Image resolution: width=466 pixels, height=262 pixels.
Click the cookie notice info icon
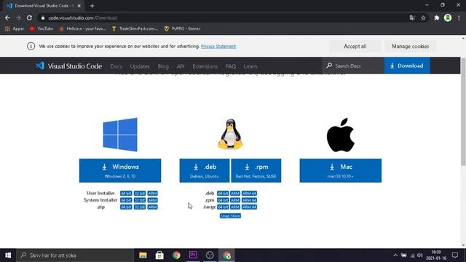click(31, 46)
